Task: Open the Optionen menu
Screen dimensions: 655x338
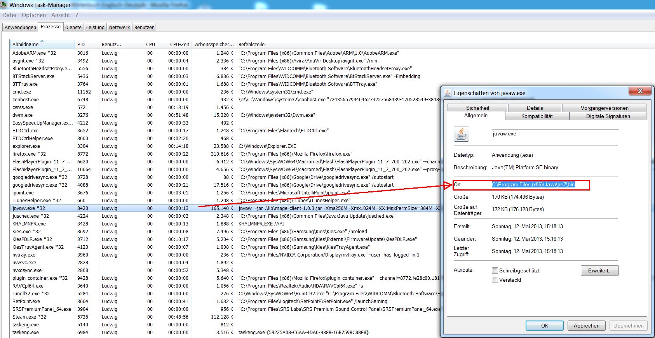Action: pyautogui.click(x=34, y=15)
